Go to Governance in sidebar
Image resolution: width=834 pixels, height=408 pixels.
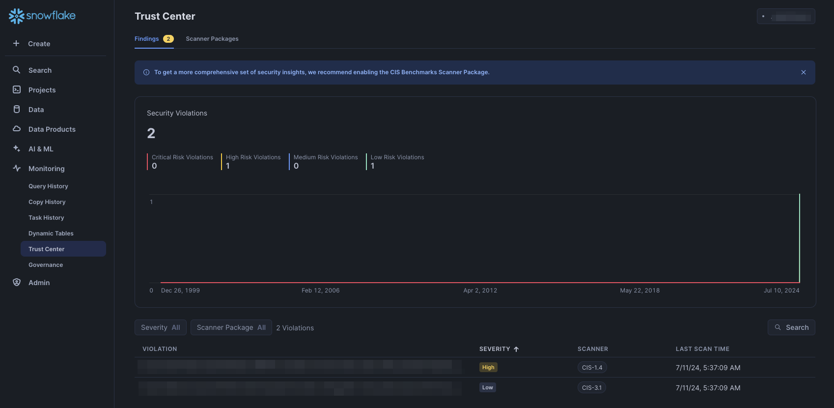pyautogui.click(x=46, y=265)
